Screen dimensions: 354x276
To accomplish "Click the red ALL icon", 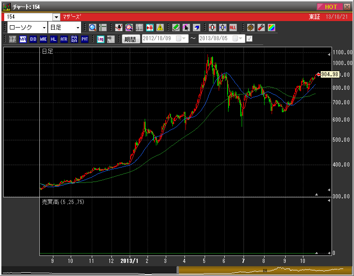I will tap(233, 28).
